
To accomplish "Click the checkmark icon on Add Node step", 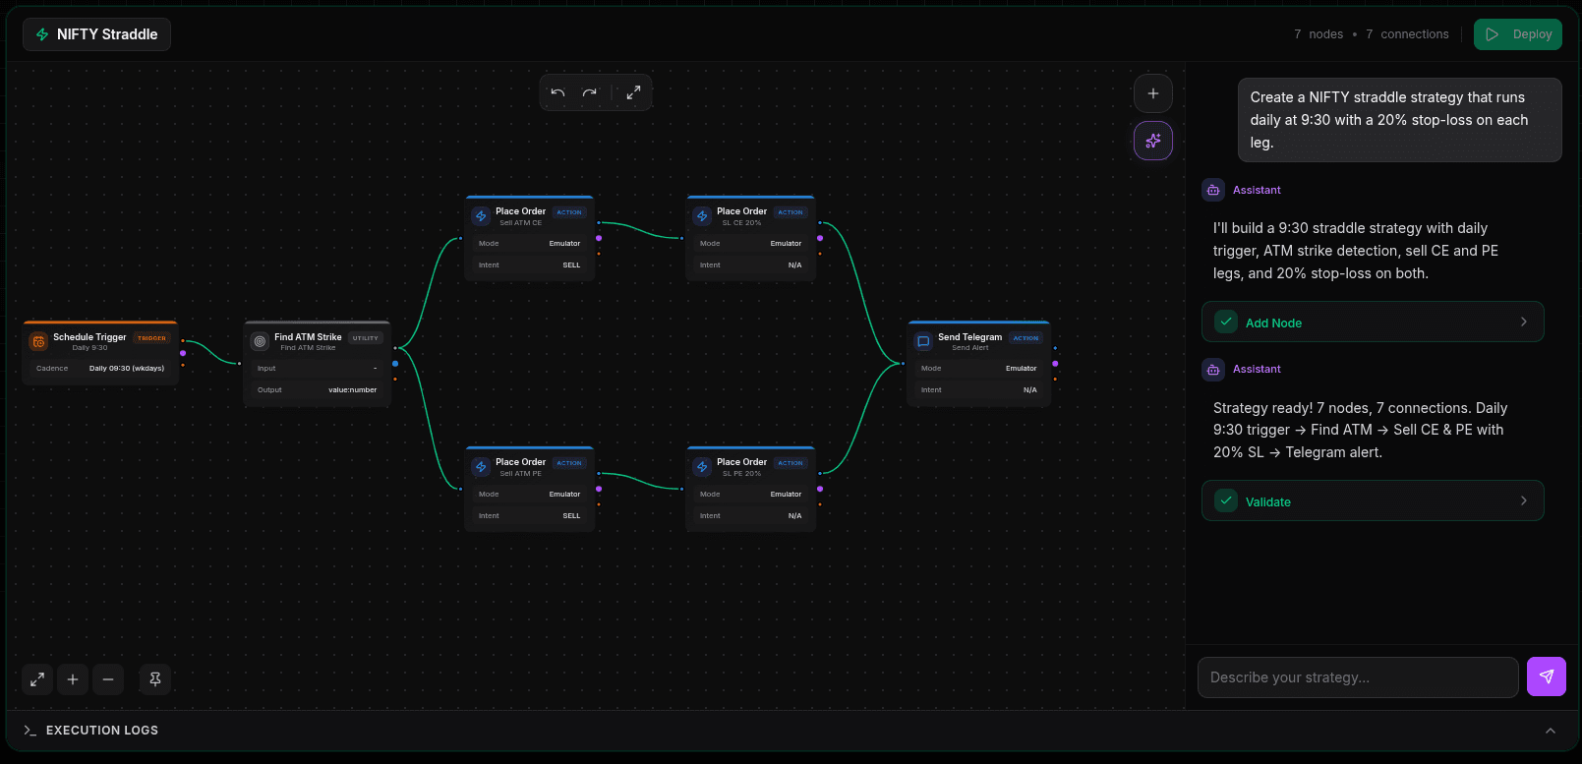I will 1226,322.
